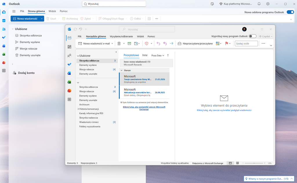
Task: Open the account profile picture
Action: tap(244, 29)
